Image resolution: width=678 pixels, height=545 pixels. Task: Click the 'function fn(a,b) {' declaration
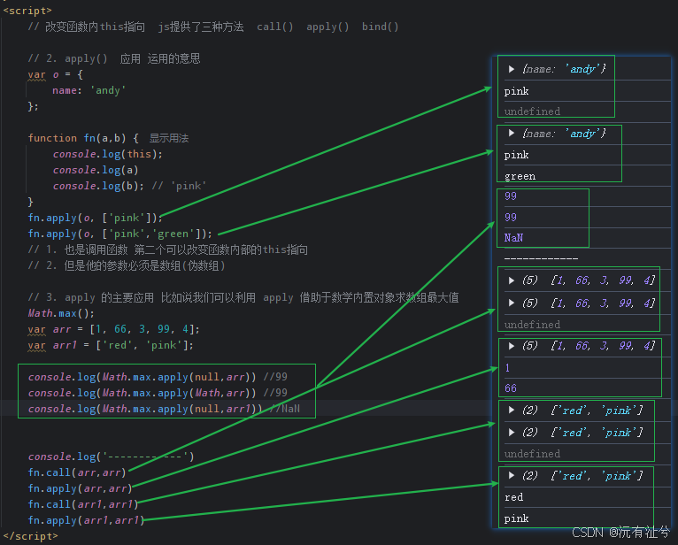[x=83, y=138]
